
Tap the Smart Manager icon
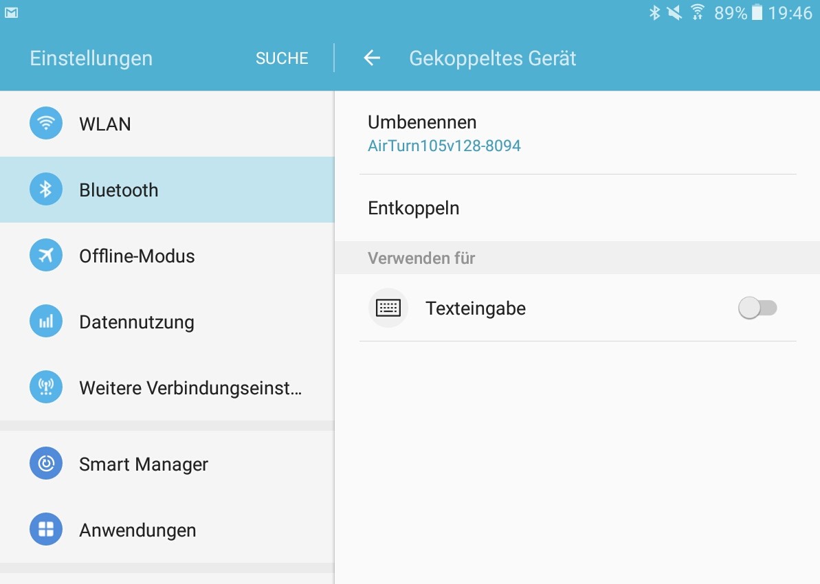46,463
